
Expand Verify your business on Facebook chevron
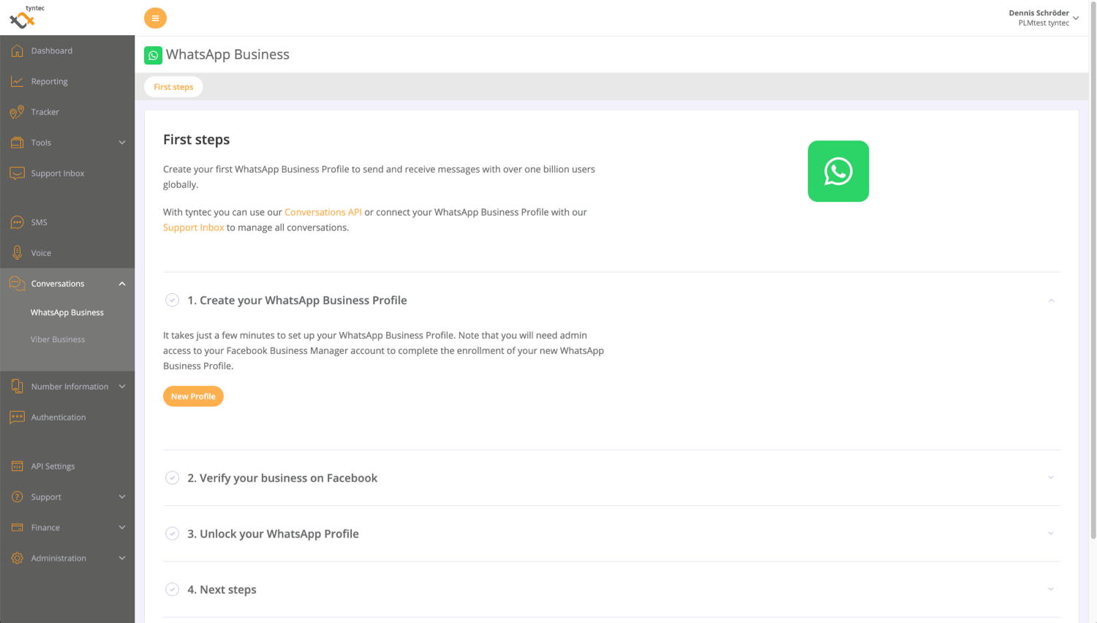click(x=1051, y=477)
